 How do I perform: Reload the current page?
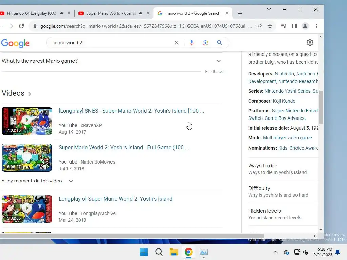(21, 26)
